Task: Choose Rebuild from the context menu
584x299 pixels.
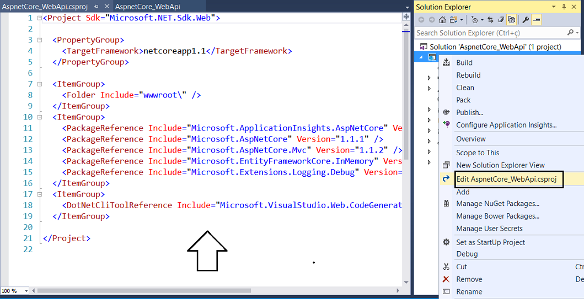Action: (x=468, y=75)
